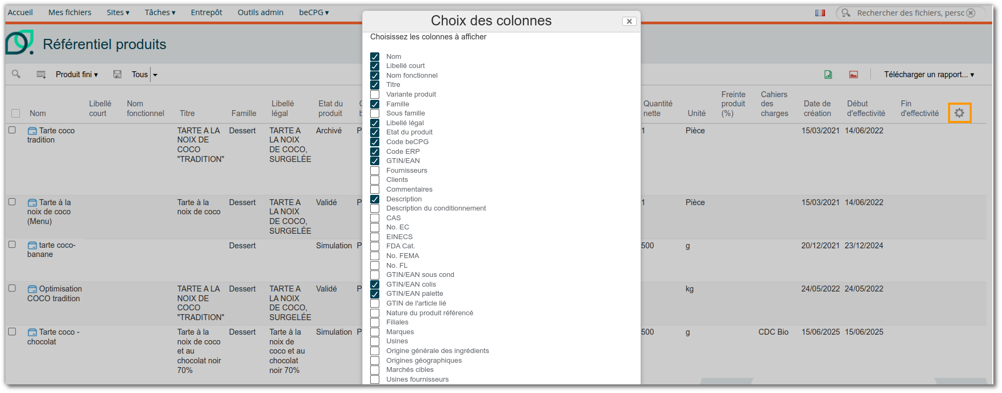1002x393 pixels.
Task: Click the red image export icon
Action: [x=853, y=74]
